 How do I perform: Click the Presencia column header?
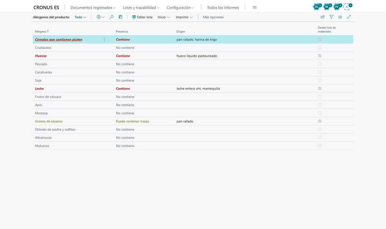122,31
